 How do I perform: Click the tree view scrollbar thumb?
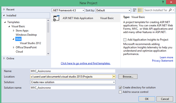click(48, 27)
